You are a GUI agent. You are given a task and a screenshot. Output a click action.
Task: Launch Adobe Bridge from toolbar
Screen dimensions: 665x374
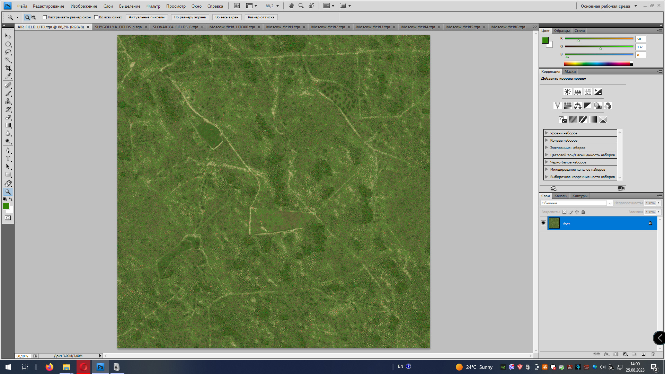(x=237, y=6)
